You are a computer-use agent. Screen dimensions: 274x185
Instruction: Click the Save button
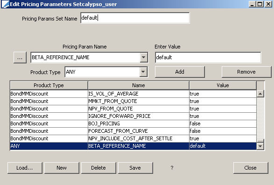pyautogui.click(x=135, y=168)
